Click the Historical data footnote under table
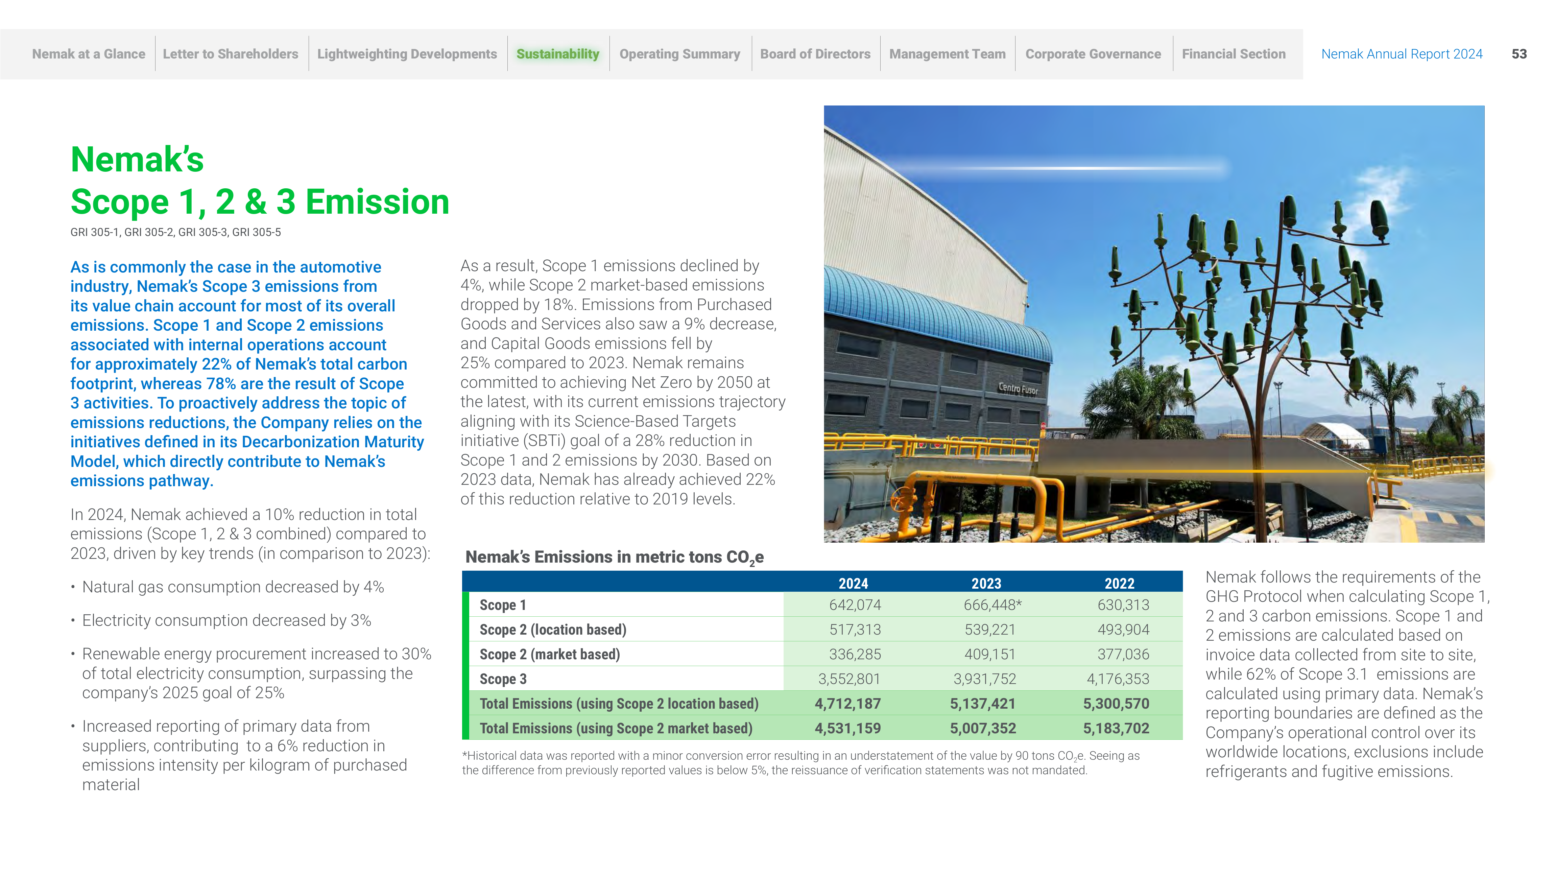This screenshot has width=1555, height=875. pos(801,763)
